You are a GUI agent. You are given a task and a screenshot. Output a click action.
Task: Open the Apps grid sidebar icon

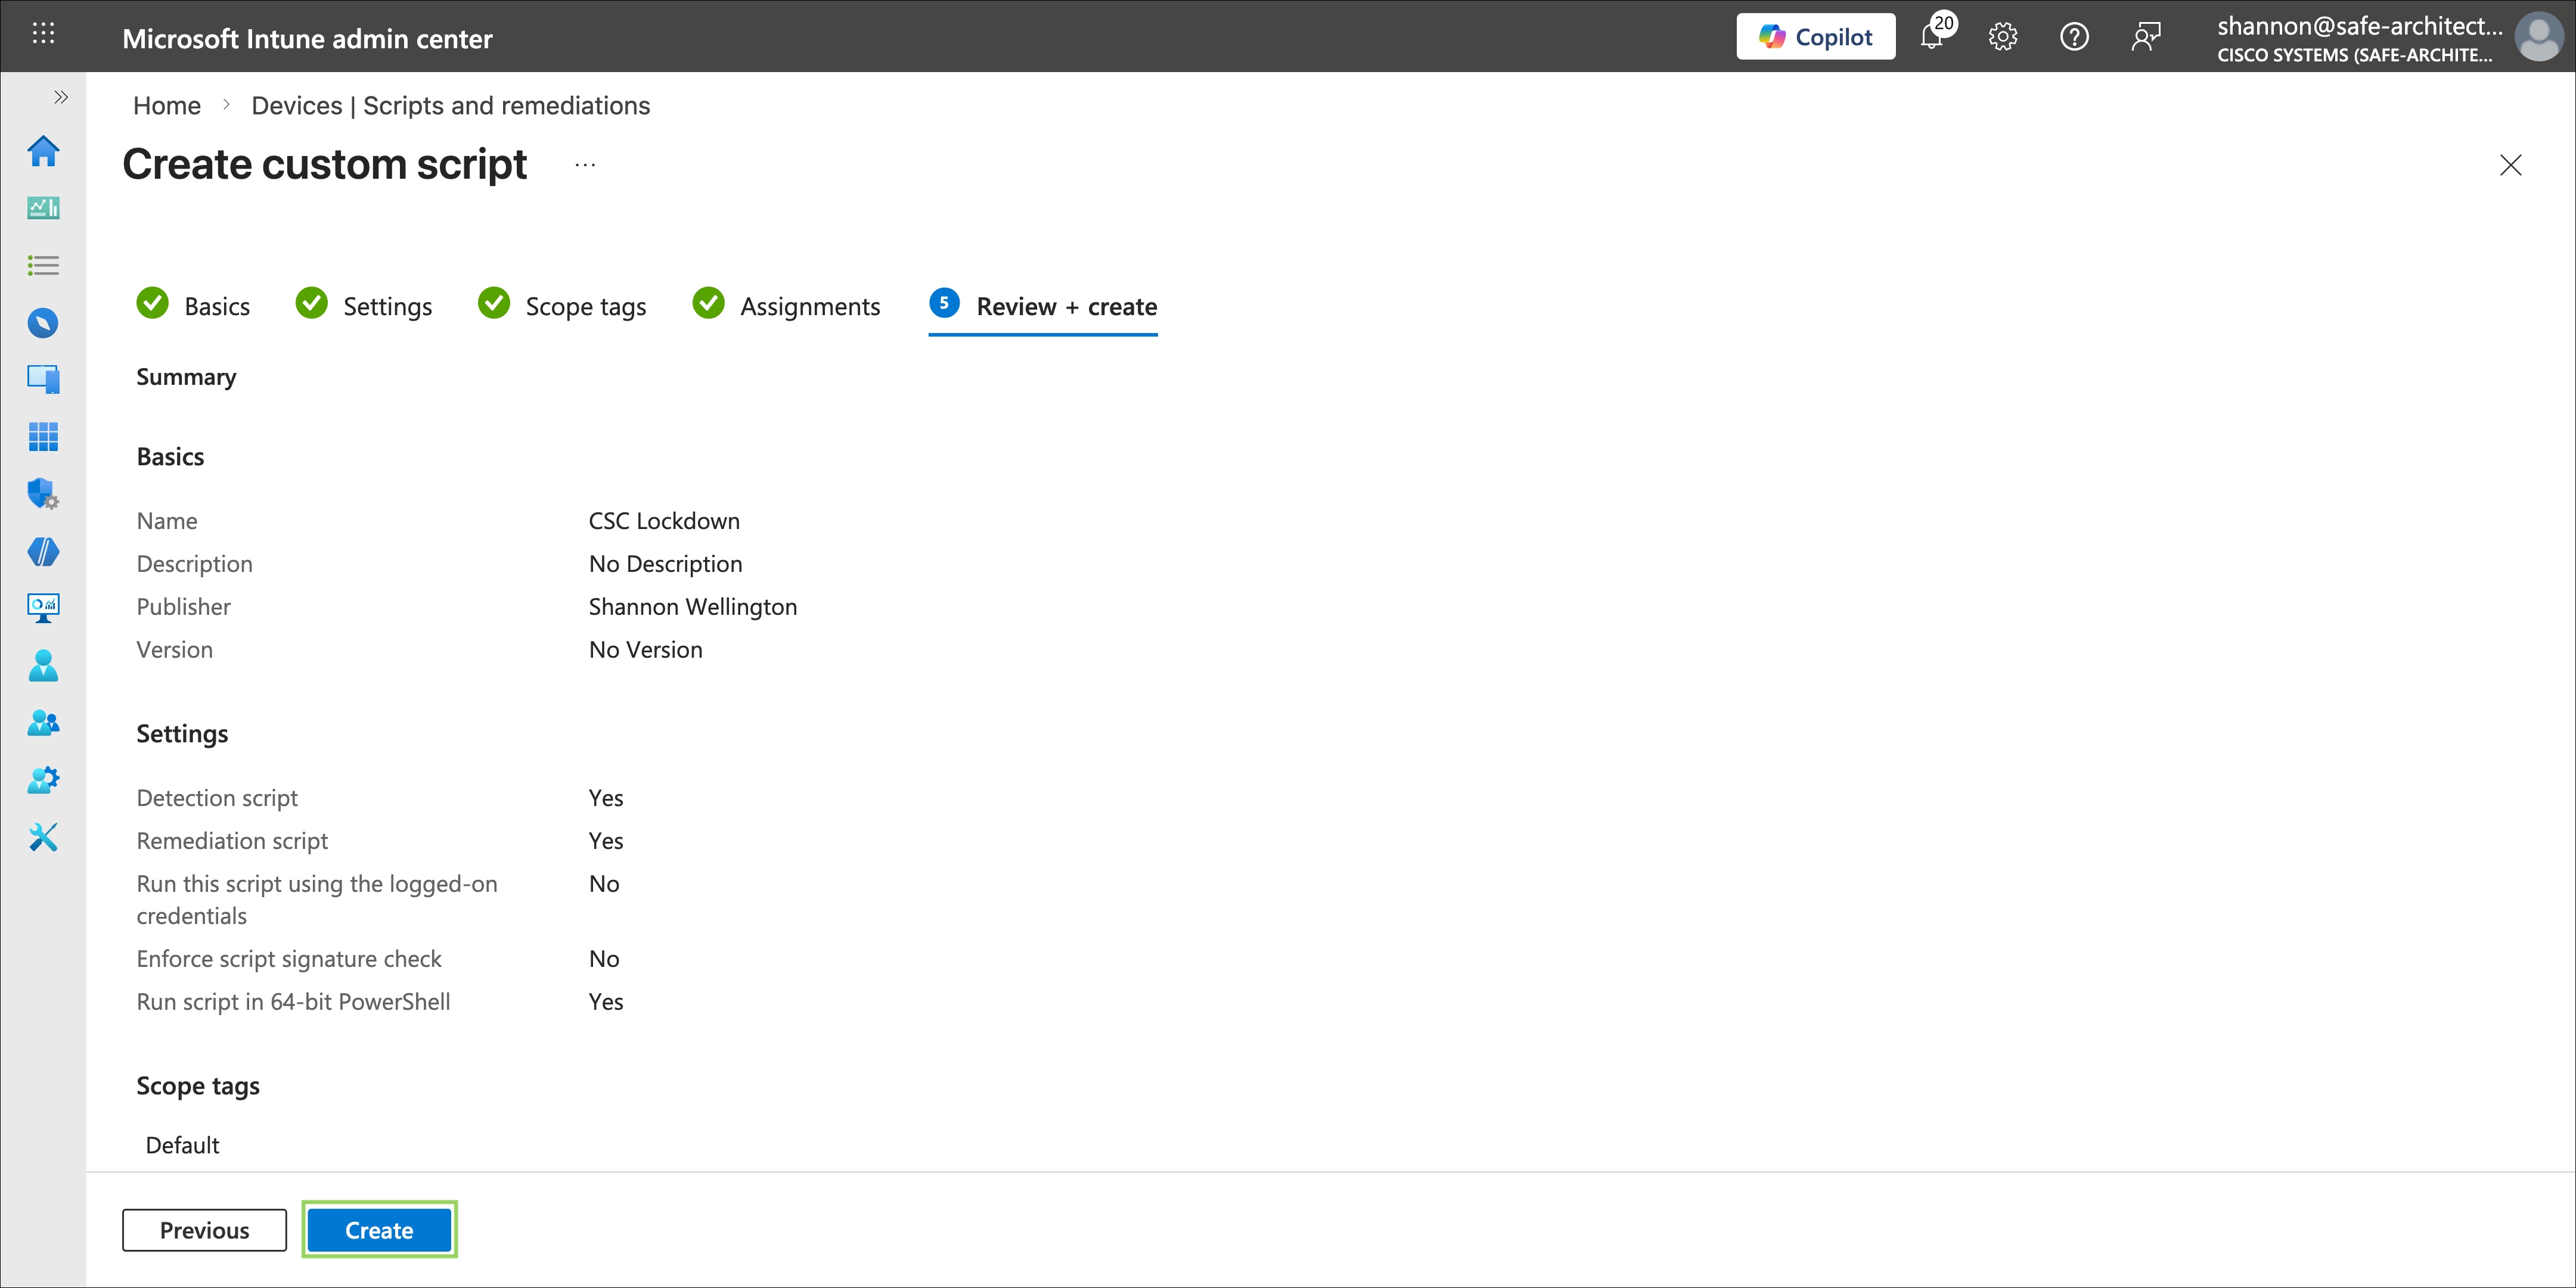tap(43, 437)
